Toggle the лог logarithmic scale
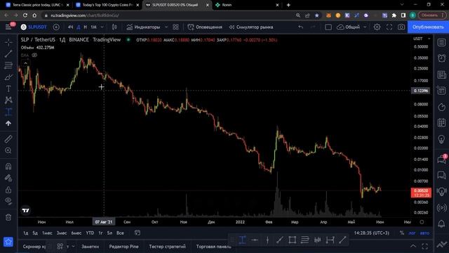449x253 pixels. coord(412,233)
